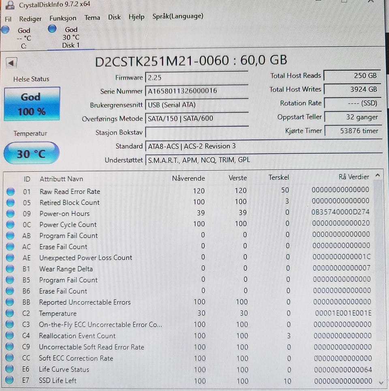The image size is (389, 391).
Task: Click the previous disk arrow button
Action: 11,63
